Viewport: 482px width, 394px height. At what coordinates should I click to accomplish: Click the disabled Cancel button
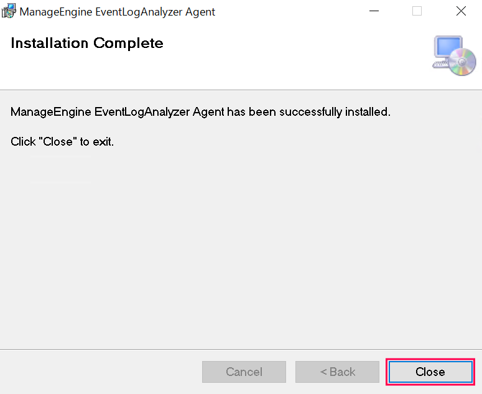click(x=244, y=372)
